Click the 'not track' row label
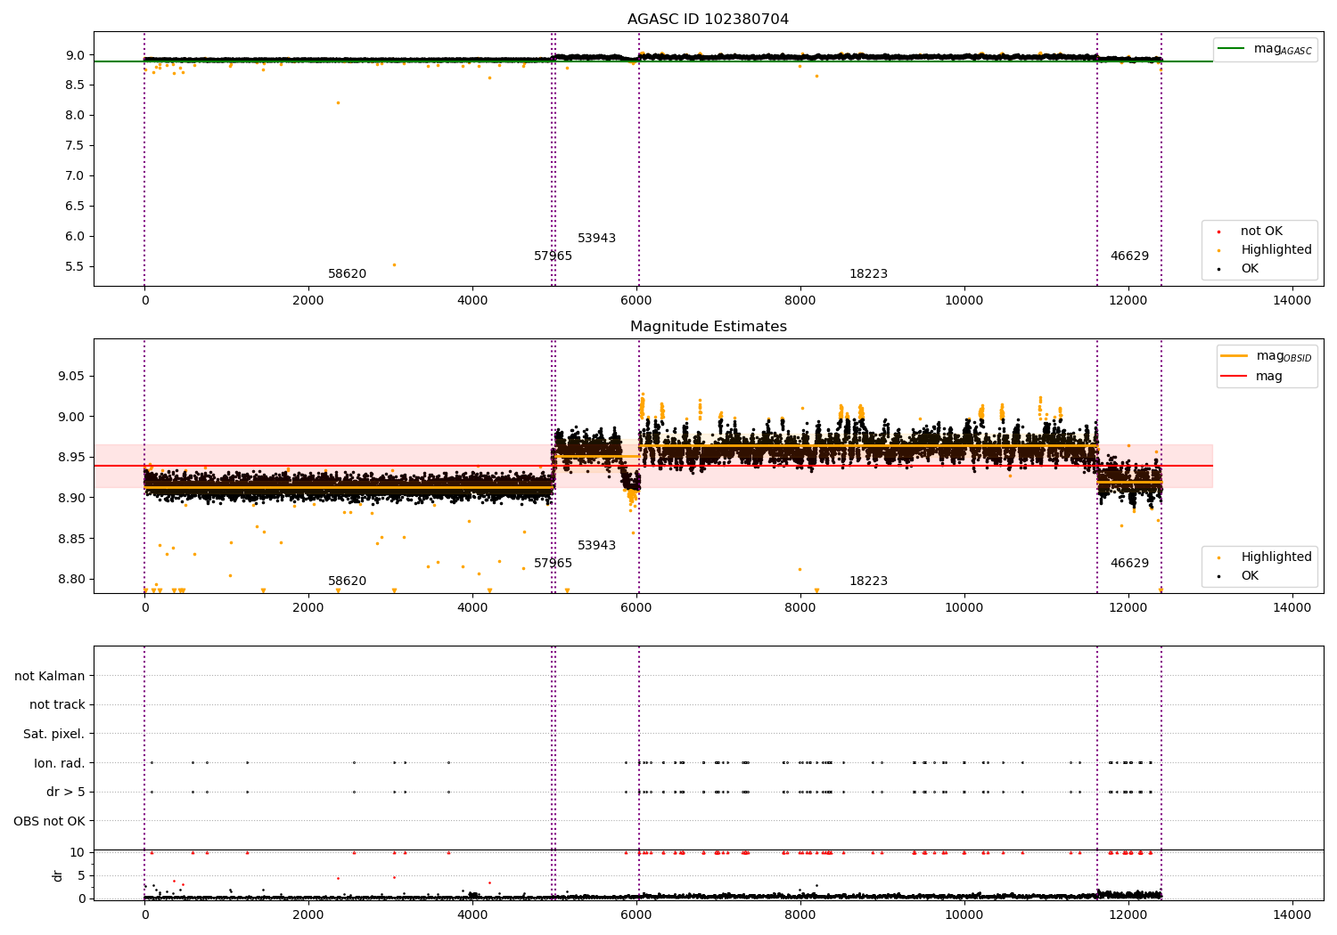1337x935 pixels. click(x=57, y=705)
